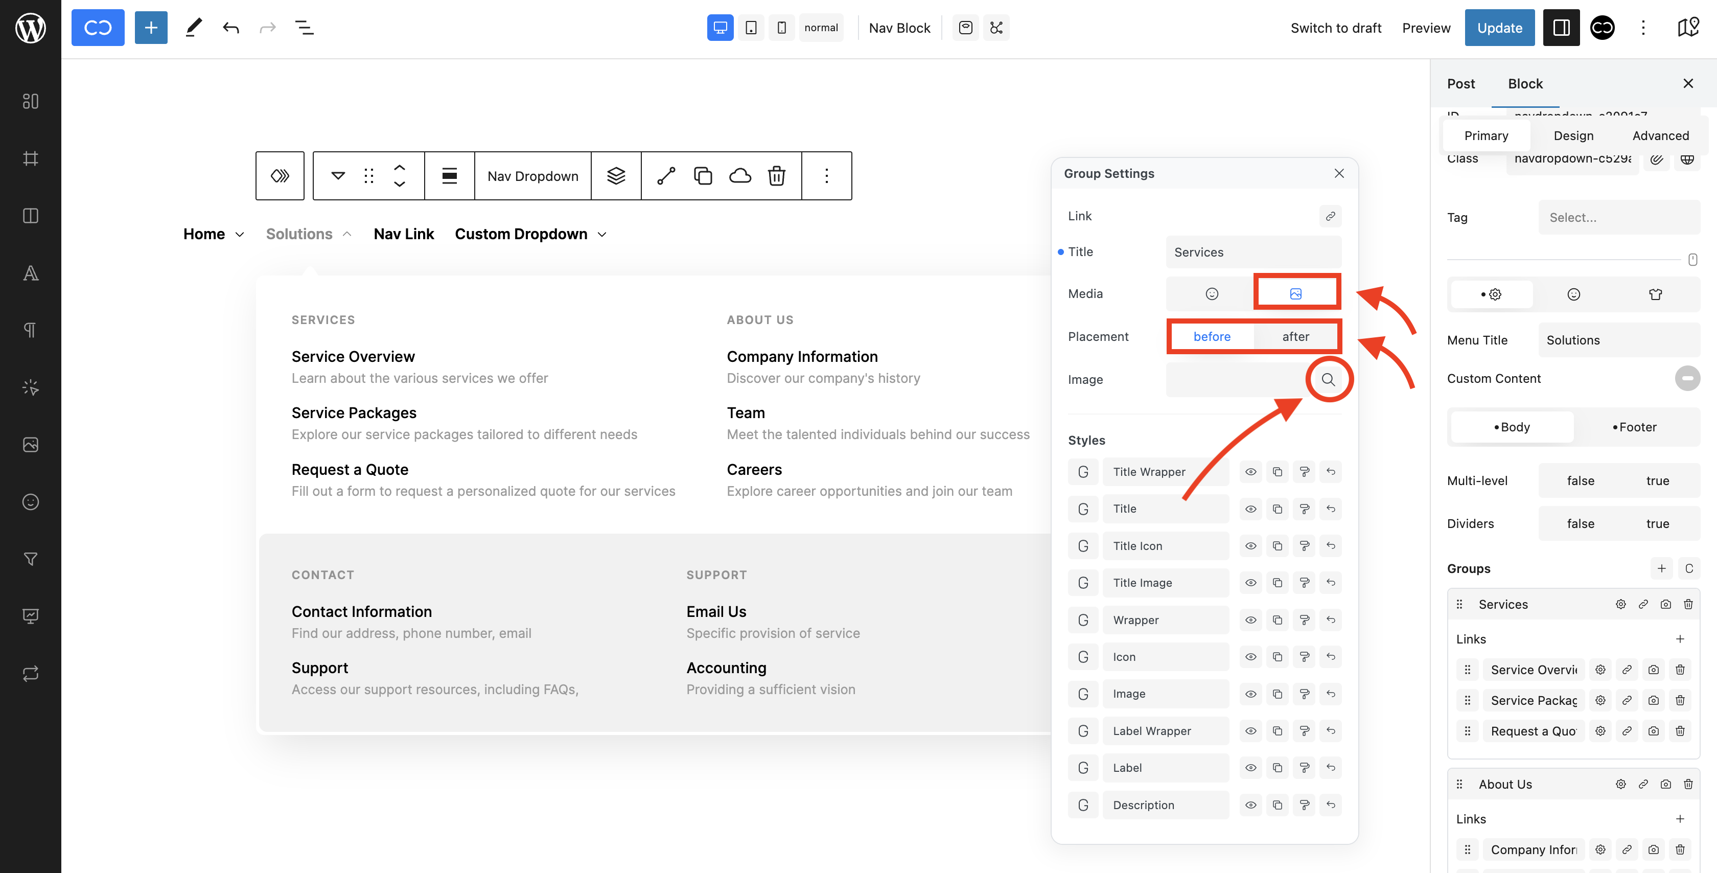
Task: Switch to tablet preview device
Action: 751,28
